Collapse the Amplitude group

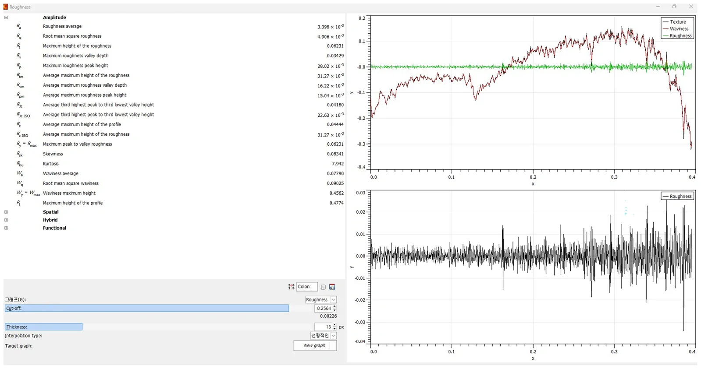click(x=6, y=18)
